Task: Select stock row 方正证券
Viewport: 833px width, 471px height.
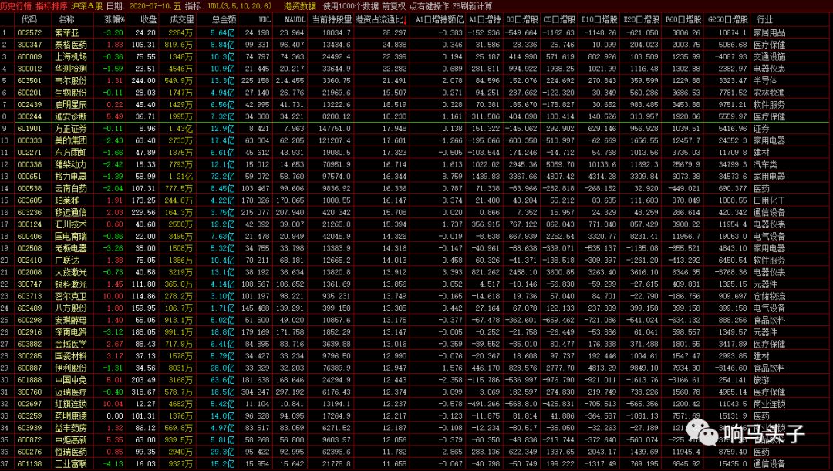Action: [414, 129]
